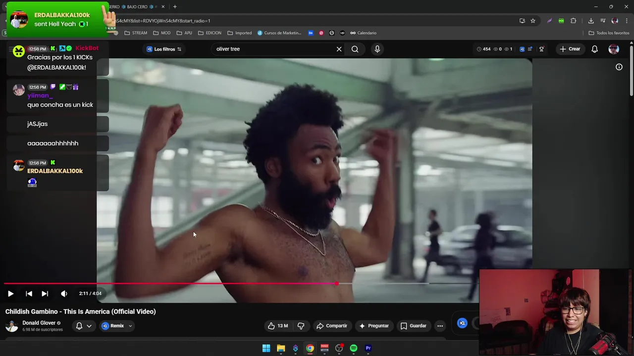Mute the video volume
Viewport: 634px width, 356px height.
tap(64, 294)
